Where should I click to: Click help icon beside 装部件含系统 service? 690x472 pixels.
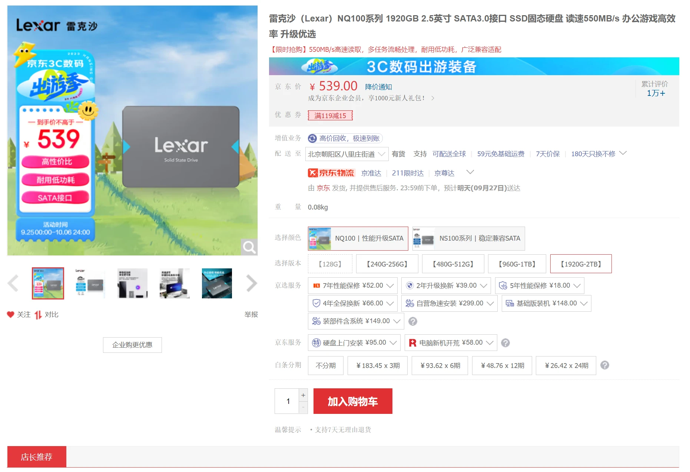coord(413,321)
